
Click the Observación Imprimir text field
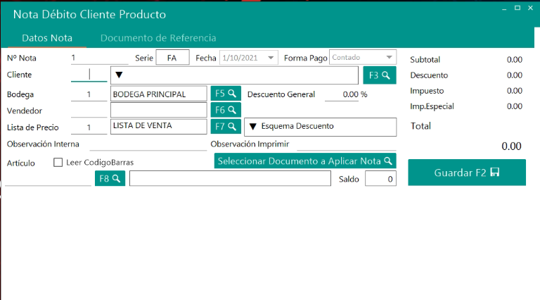pyautogui.click(x=346, y=144)
